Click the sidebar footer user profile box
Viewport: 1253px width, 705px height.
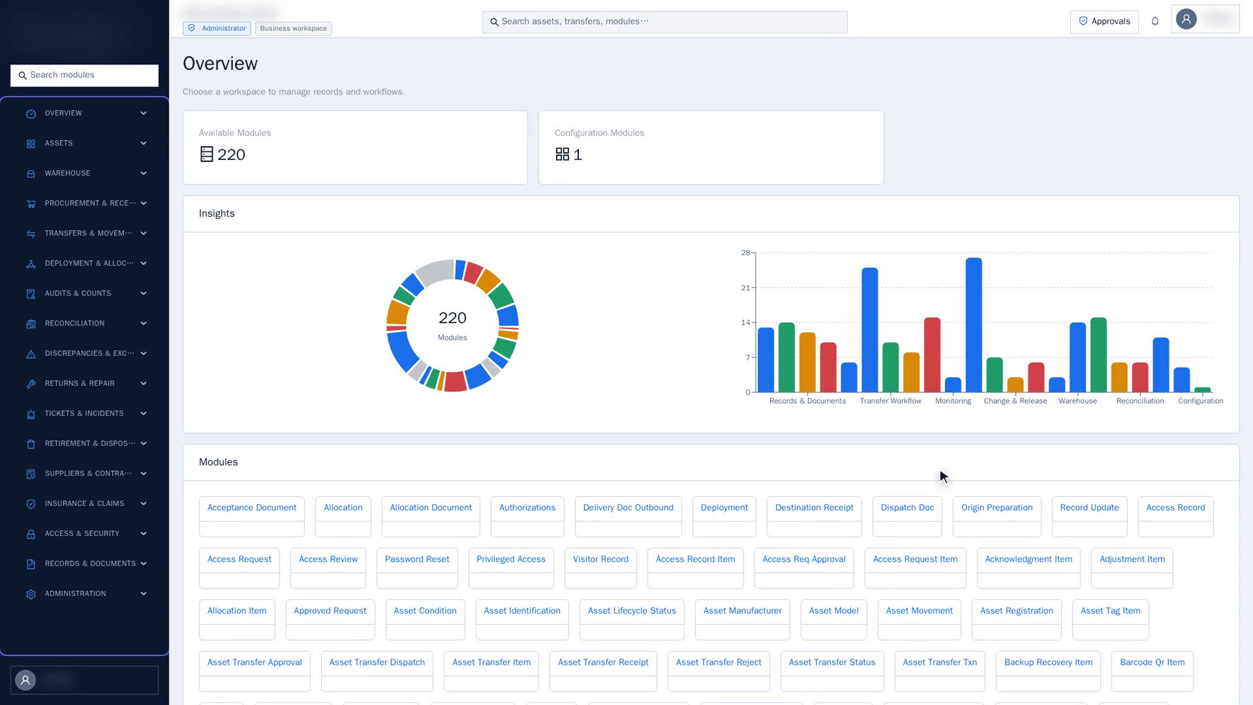[84, 680]
